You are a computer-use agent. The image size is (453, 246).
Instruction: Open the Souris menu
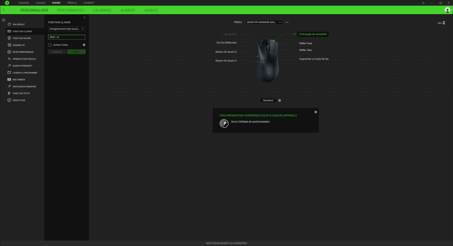pos(56,3)
